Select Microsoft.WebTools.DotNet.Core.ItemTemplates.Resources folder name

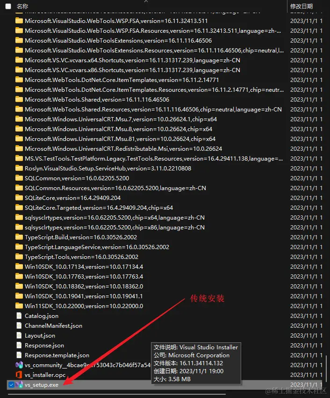[x=154, y=89]
